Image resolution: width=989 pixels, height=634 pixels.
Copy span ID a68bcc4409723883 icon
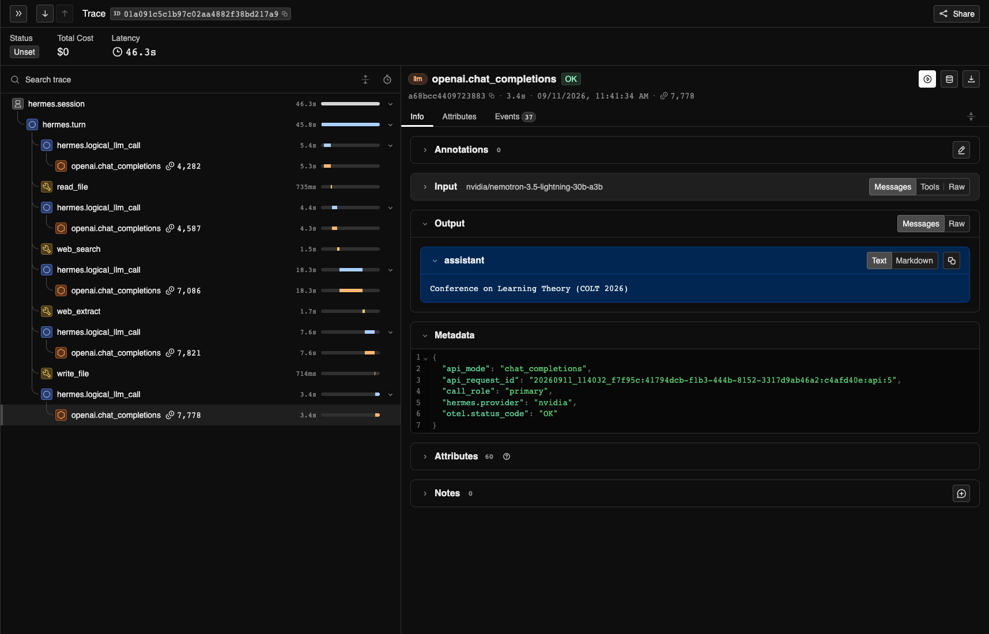[492, 96]
